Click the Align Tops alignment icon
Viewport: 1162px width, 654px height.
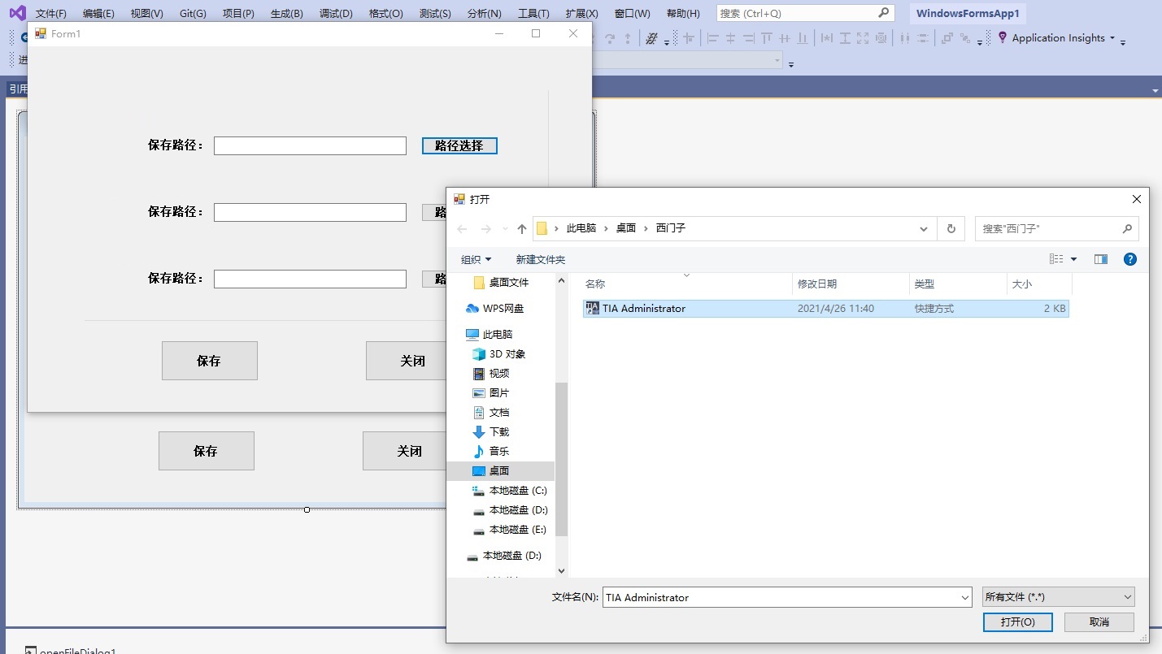(765, 37)
